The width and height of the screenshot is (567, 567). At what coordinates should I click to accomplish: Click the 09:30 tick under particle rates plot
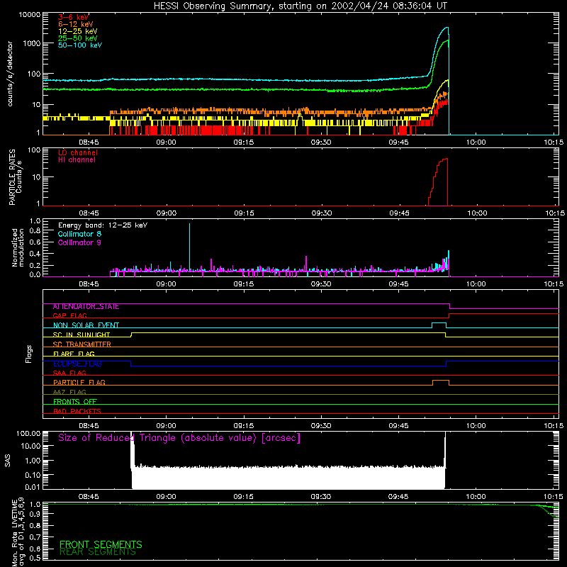point(322,213)
